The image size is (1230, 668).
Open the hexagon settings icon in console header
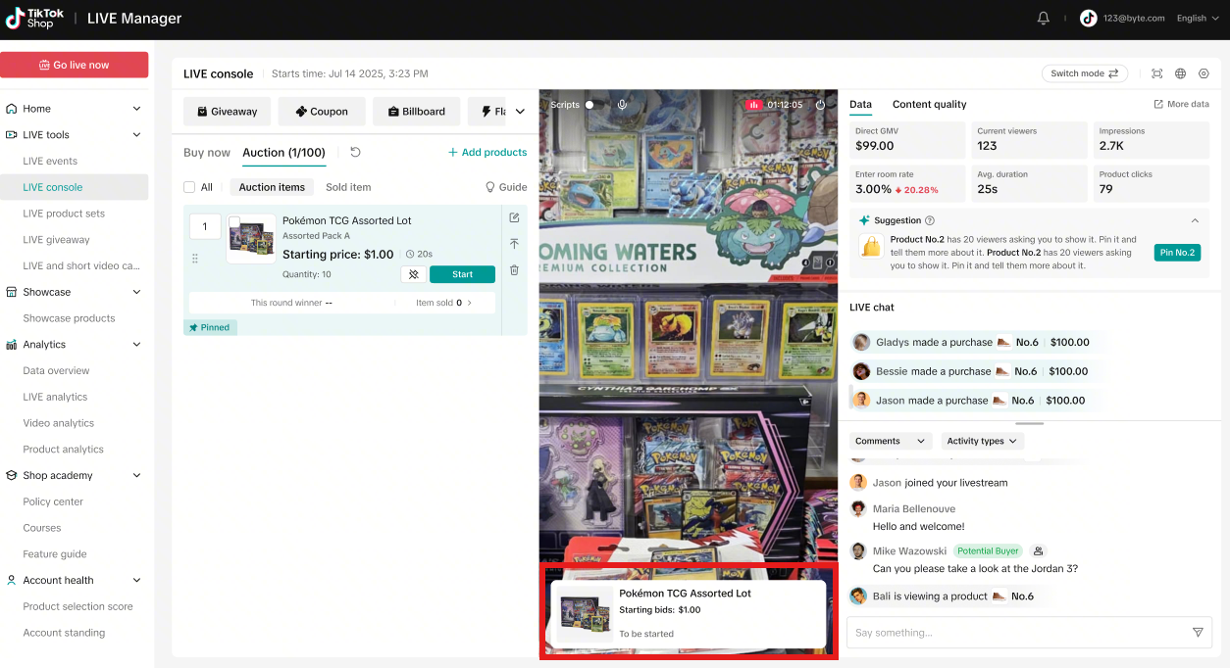point(1204,73)
